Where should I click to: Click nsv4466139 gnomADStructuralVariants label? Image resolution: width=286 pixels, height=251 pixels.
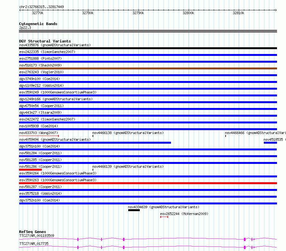(x=128, y=166)
